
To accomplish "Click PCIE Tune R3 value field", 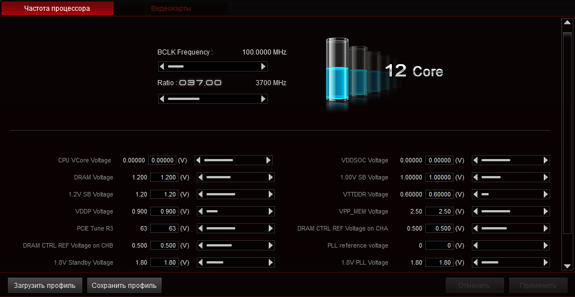I will [164, 228].
